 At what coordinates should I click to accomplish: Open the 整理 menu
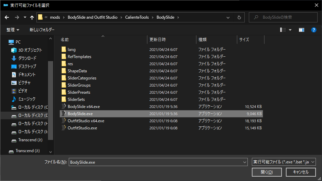pos(13,30)
